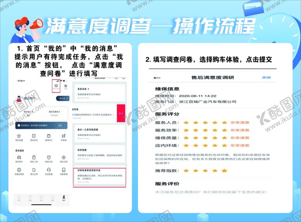301x222 pixels.
Task: Click the back arrow in 售后满意度调研 header
Action: tap(157, 78)
